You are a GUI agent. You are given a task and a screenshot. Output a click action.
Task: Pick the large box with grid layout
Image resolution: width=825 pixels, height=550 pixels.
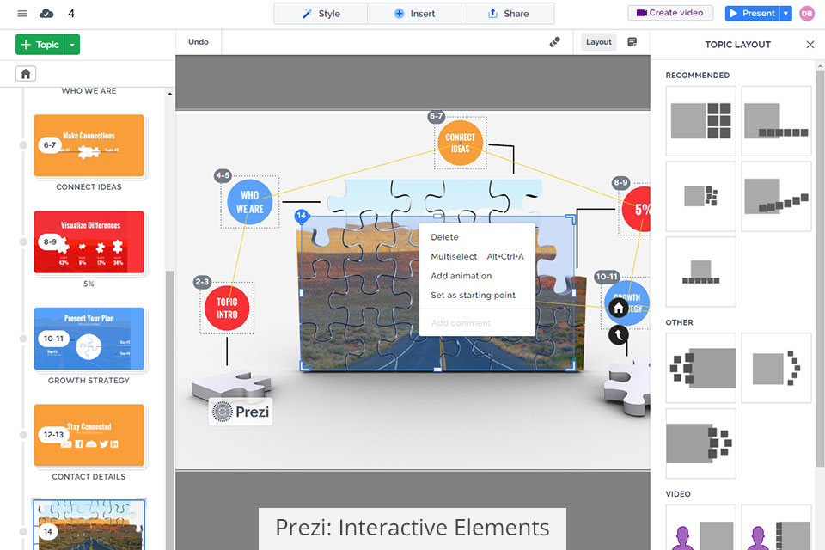point(701,120)
